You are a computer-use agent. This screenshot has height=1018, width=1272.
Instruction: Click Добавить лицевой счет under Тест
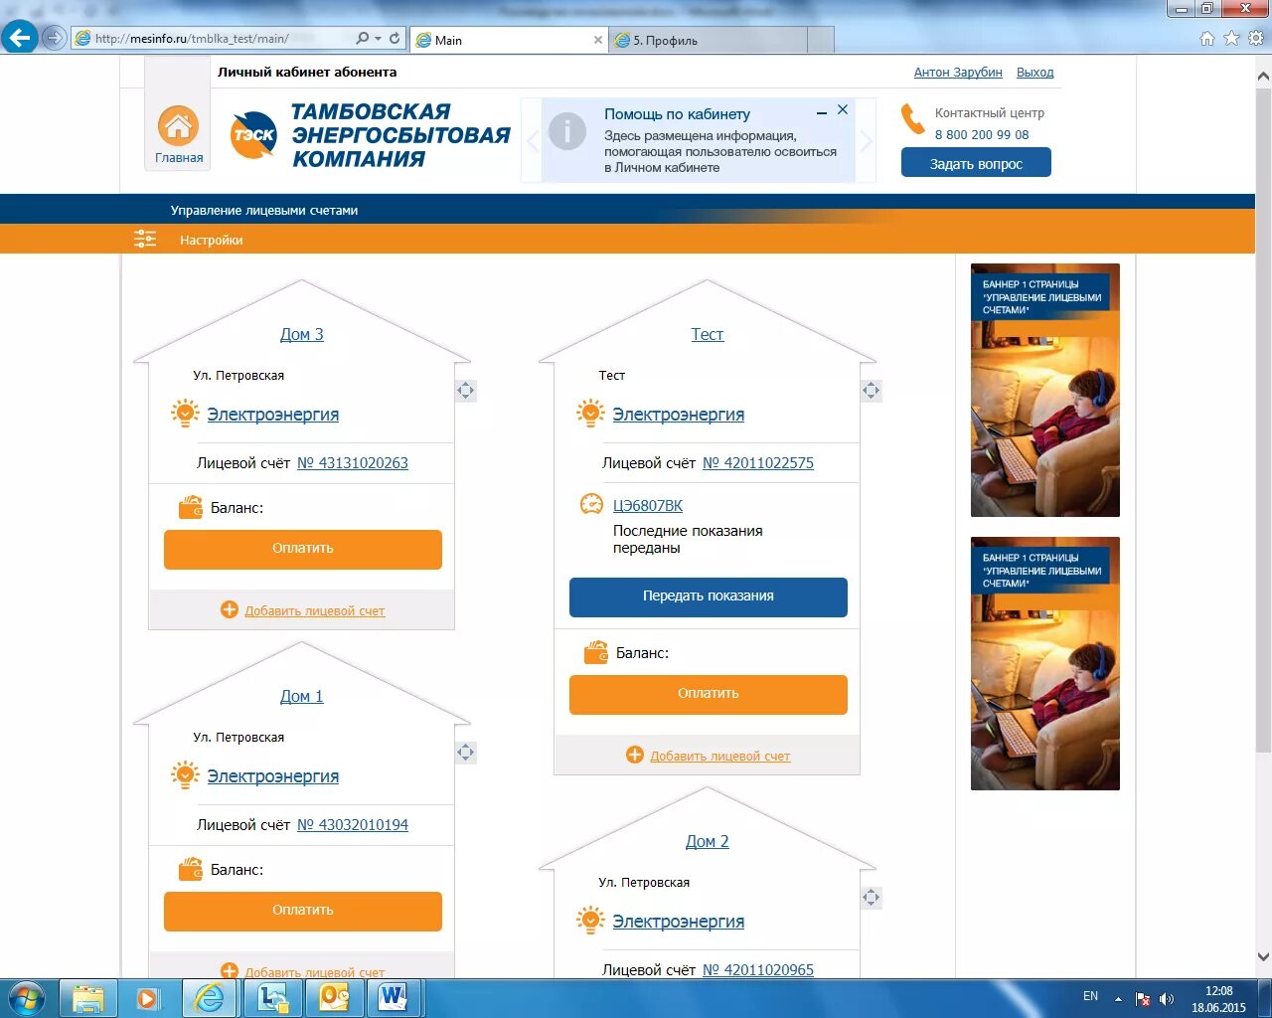coord(720,756)
